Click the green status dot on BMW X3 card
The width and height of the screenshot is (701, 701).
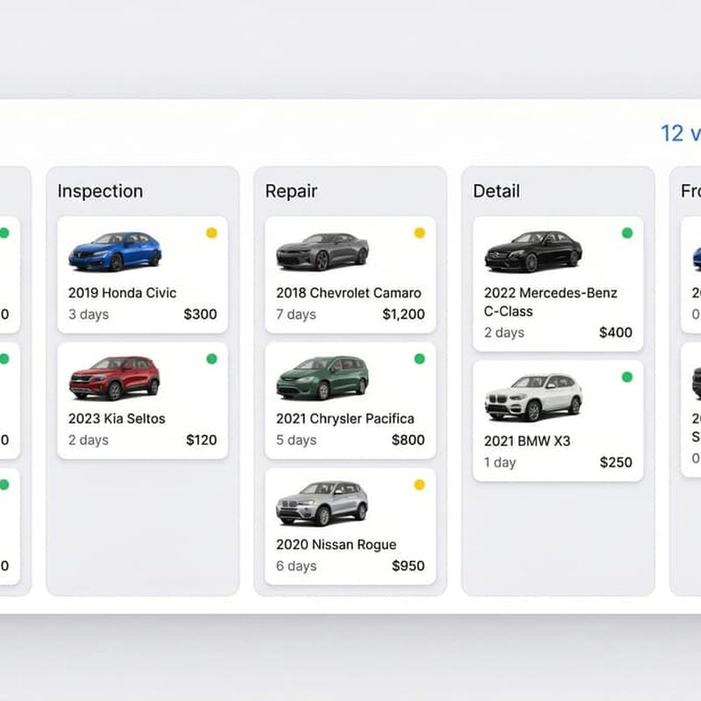coord(627,377)
